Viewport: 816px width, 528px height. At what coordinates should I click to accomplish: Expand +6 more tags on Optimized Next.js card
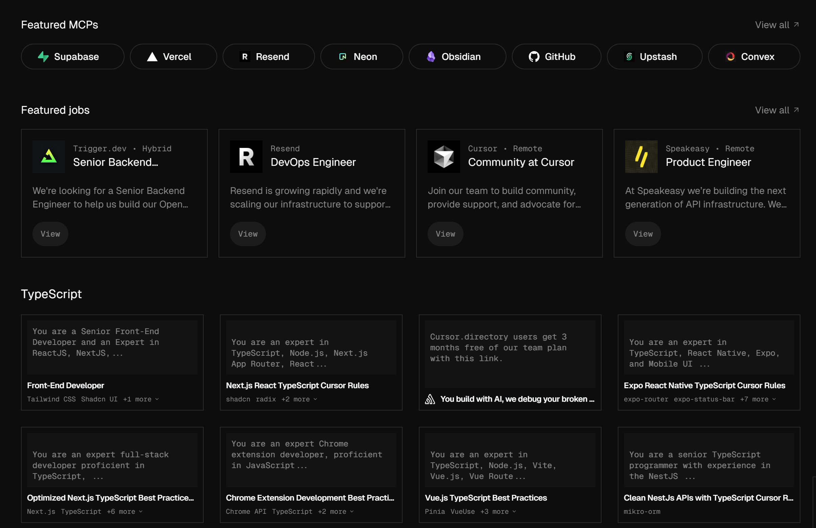click(x=124, y=511)
